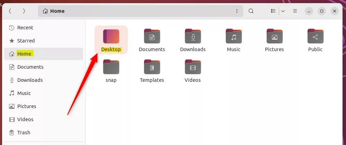Open the hamburger main menu
This screenshot has height=145, width=346.
pyautogui.click(x=295, y=11)
